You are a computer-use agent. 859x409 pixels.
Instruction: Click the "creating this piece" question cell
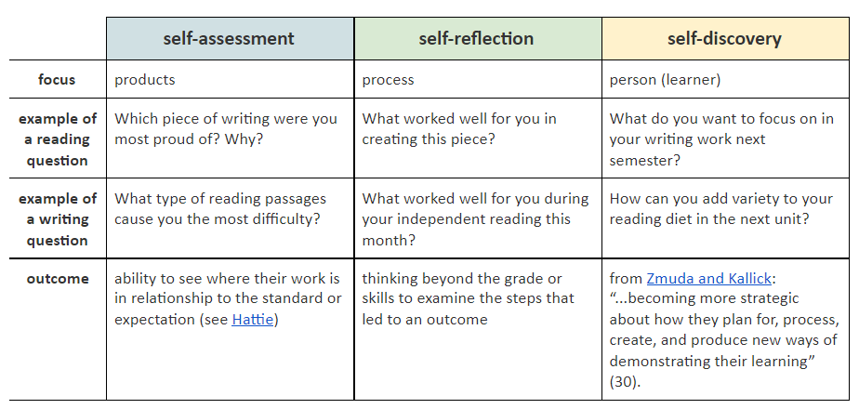click(459, 129)
